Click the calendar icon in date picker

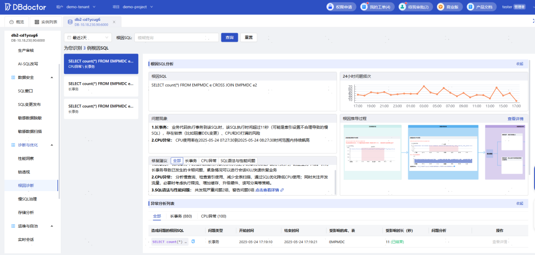point(69,38)
